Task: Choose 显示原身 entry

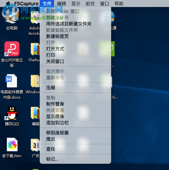Action: tap(75, 116)
